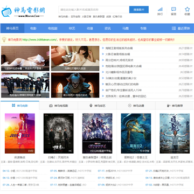Open 3d美女动漫 collection link
The height and width of the screenshot is (194, 194).
(x=121, y=78)
